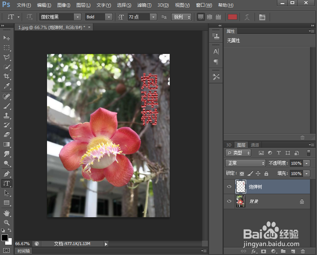Open the Character panel icon
This screenshot has width=317, height=255.
pyautogui.click(x=216, y=51)
